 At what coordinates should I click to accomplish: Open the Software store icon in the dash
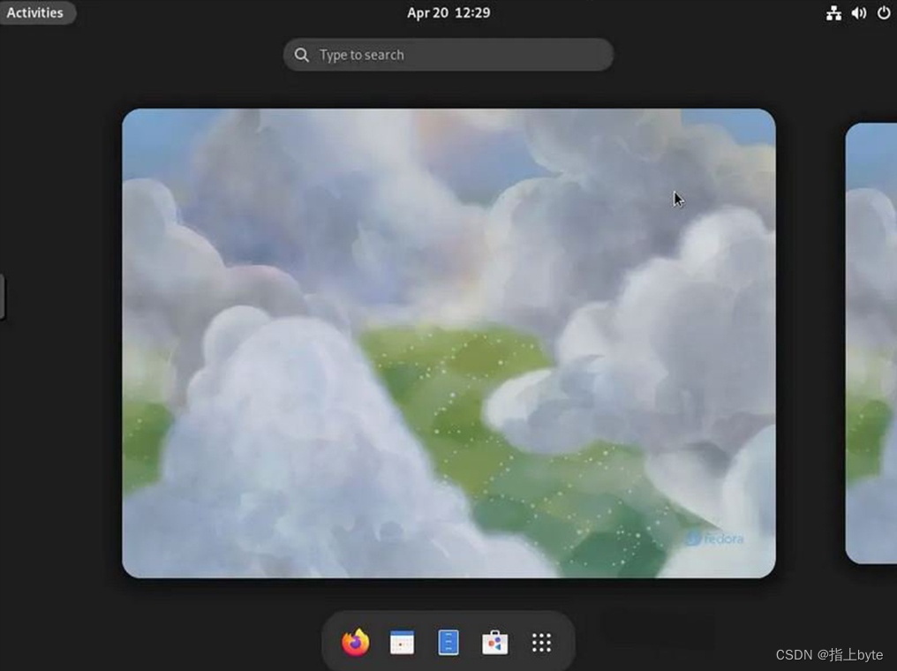click(x=494, y=643)
